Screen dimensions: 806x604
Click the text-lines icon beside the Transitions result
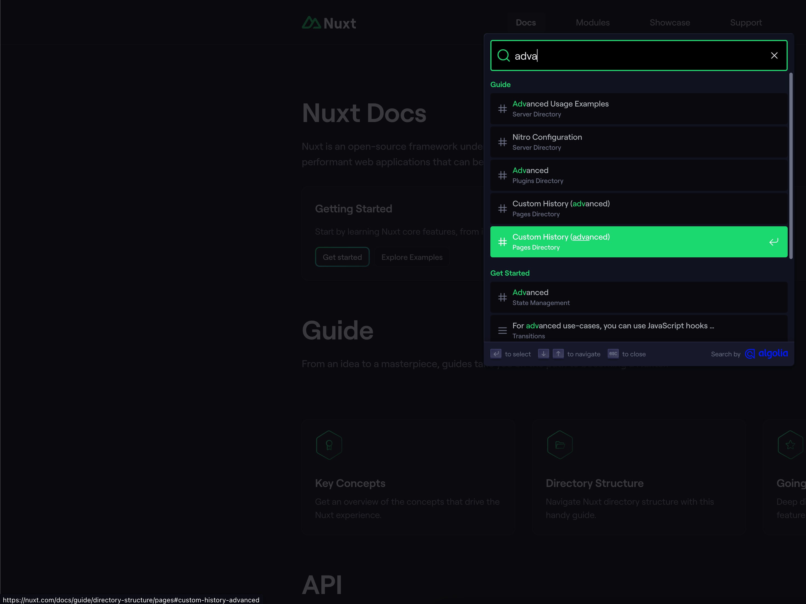tap(503, 330)
